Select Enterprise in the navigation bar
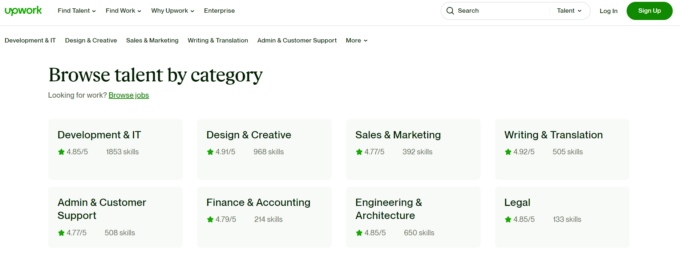Viewport: 680px width, 264px height. [219, 11]
